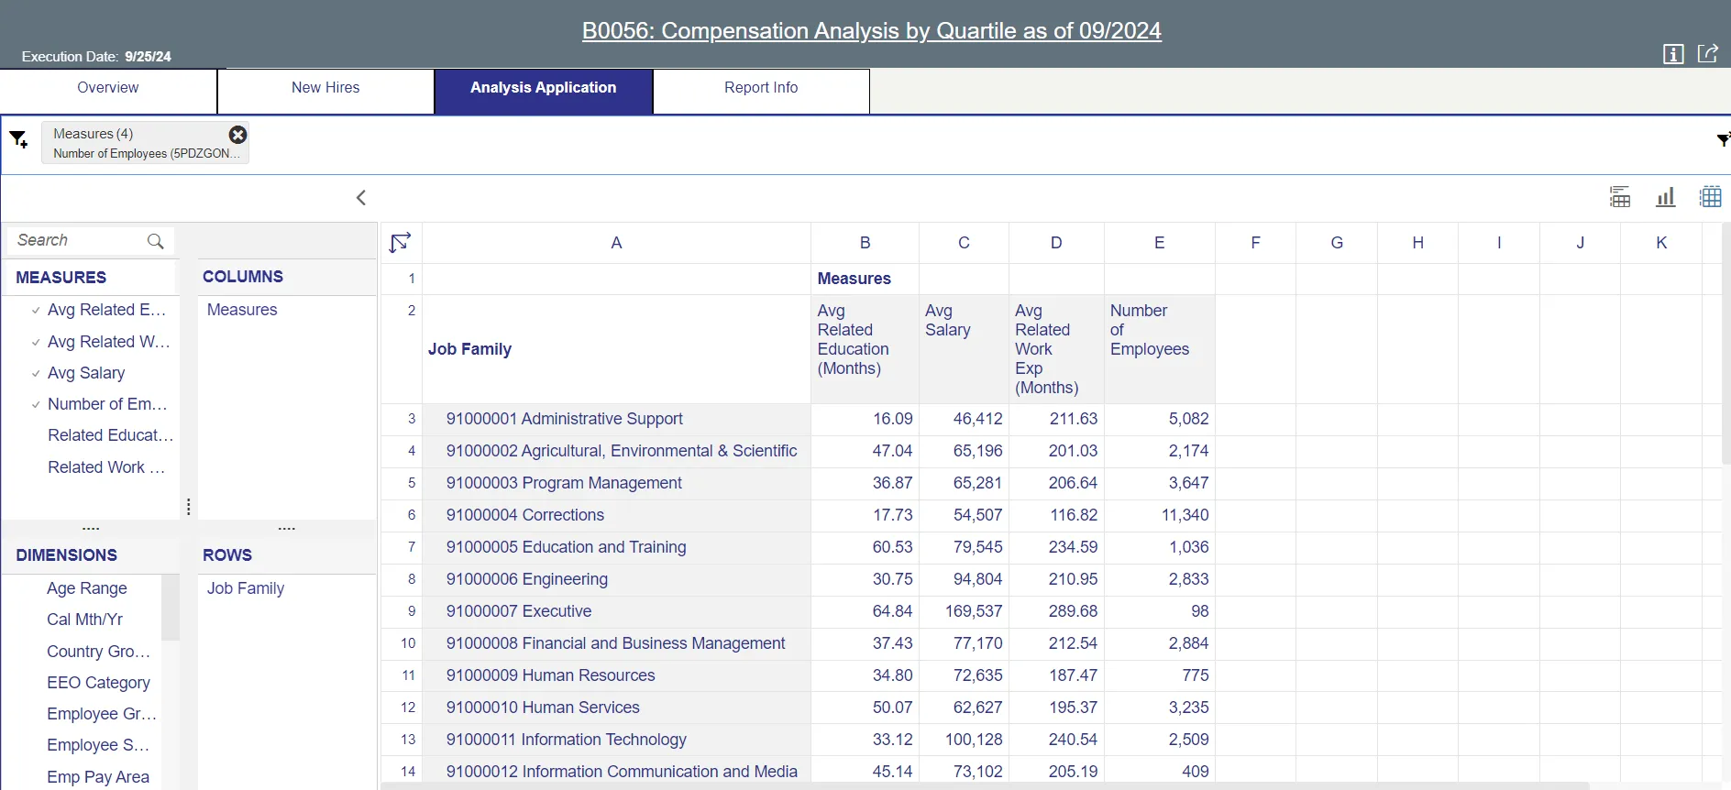
Task: Click the swap axes icon
Action: (x=401, y=243)
